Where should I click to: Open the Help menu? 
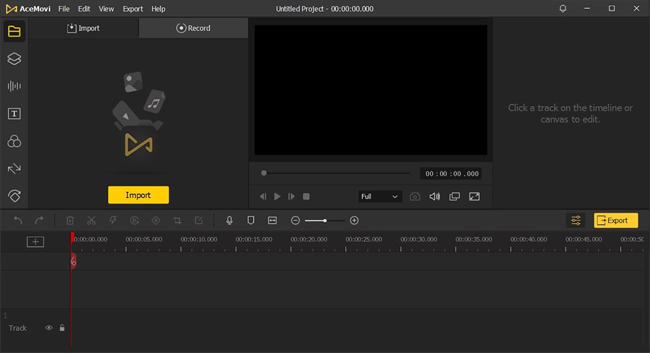tap(159, 8)
